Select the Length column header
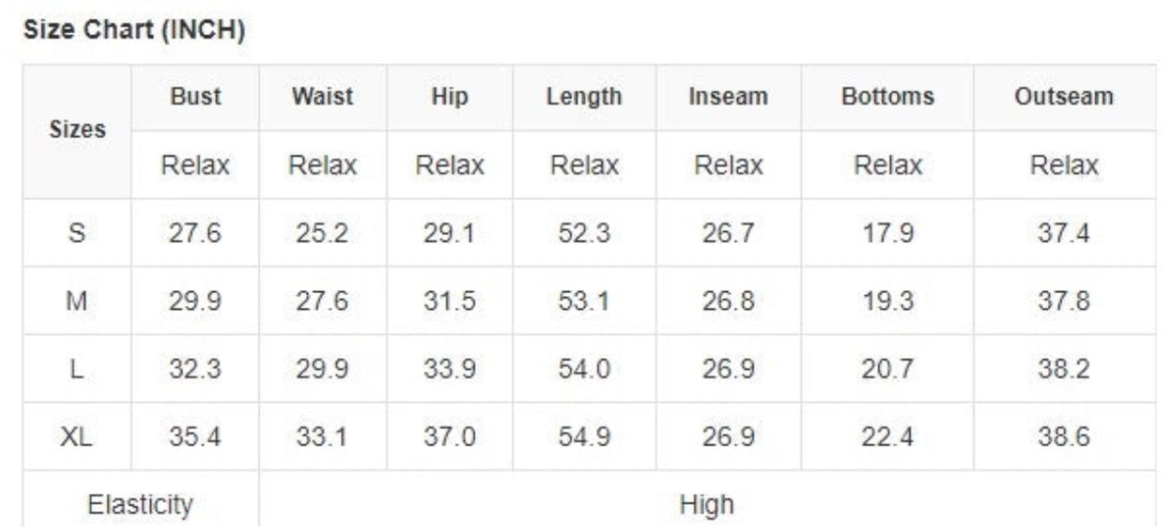The width and height of the screenshot is (1174, 527). (584, 96)
